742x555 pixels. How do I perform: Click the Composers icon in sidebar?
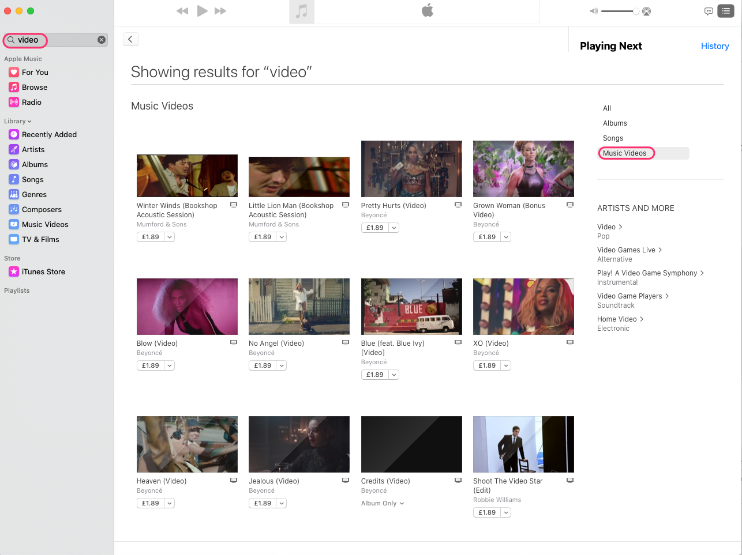click(x=14, y=209)
